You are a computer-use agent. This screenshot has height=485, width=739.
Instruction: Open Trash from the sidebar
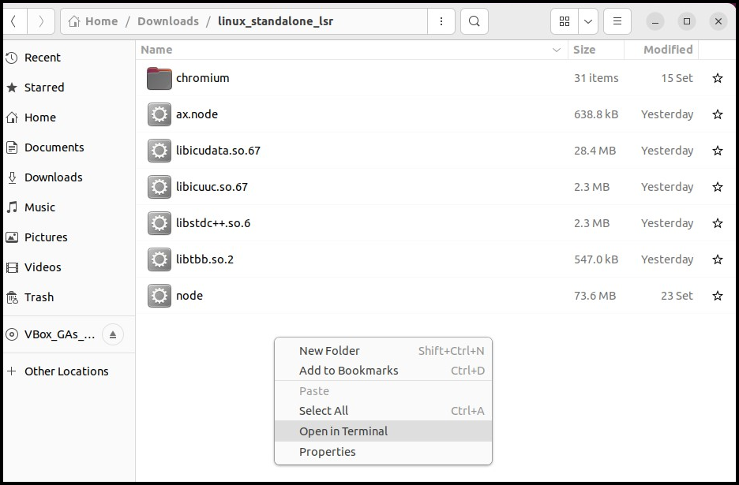(x=39, y=297)
